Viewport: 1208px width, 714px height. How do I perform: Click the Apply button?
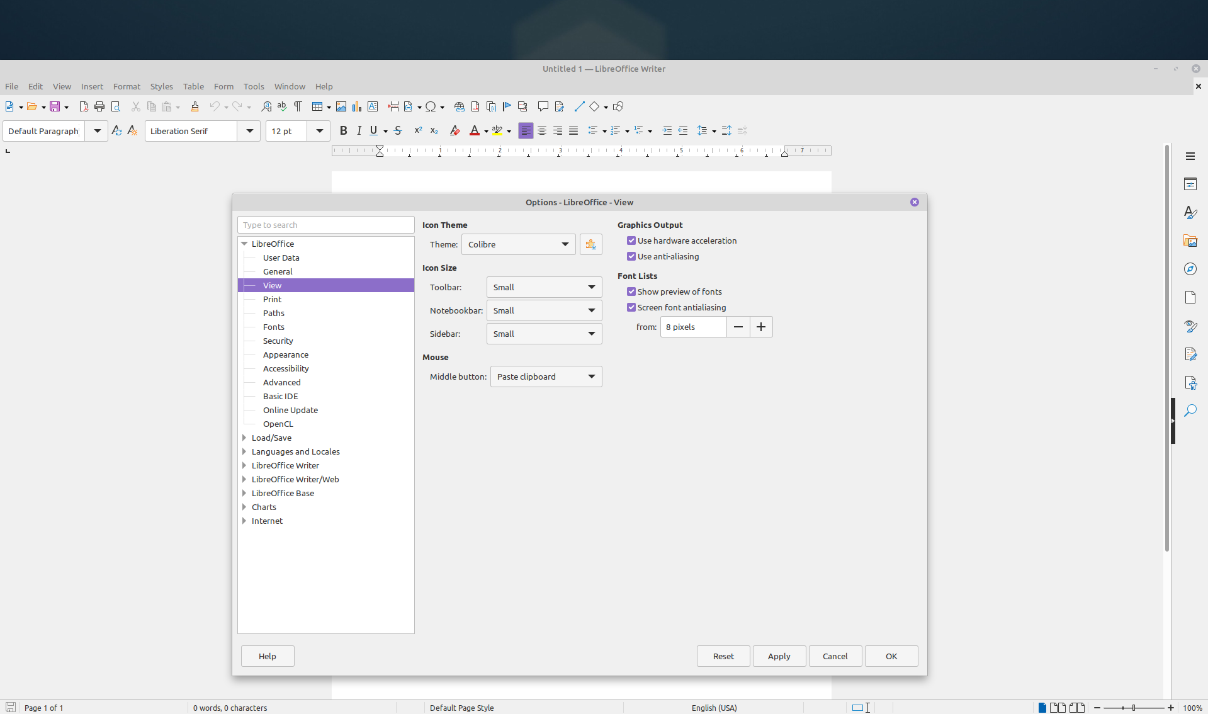tap(779, 656)
